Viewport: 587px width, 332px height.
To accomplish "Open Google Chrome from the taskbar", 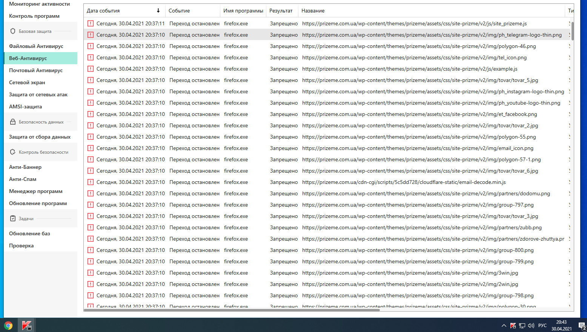I will 8,325.
